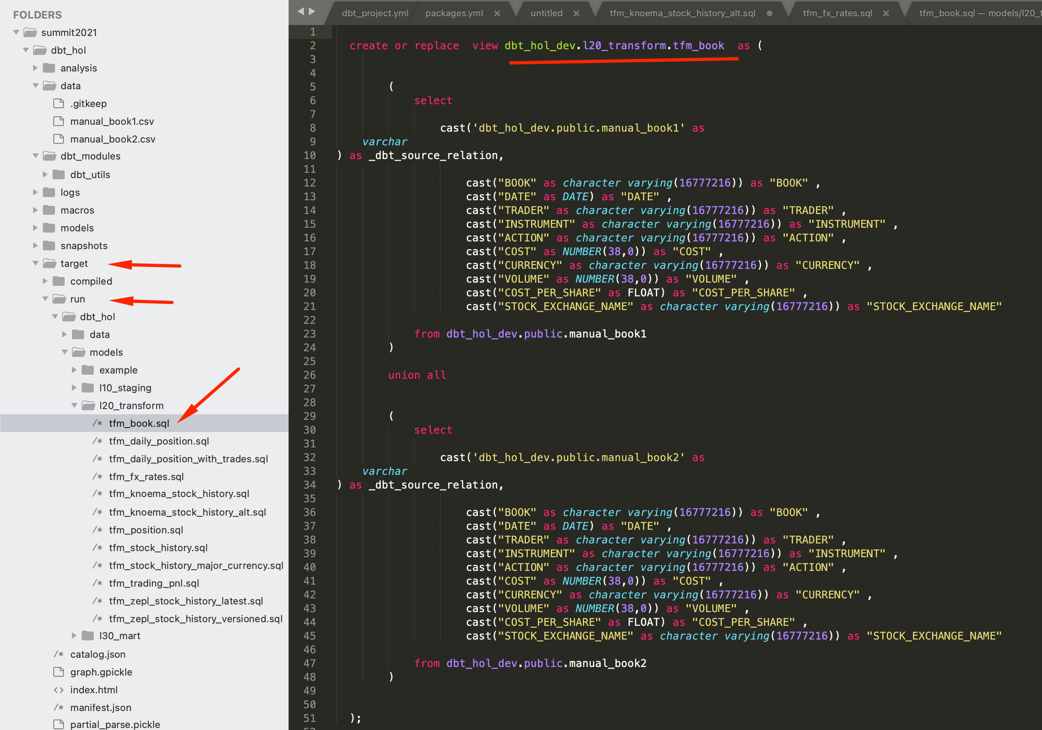
Task: Switch to the dbt_project.yml tab
Action: coord(375,13)
